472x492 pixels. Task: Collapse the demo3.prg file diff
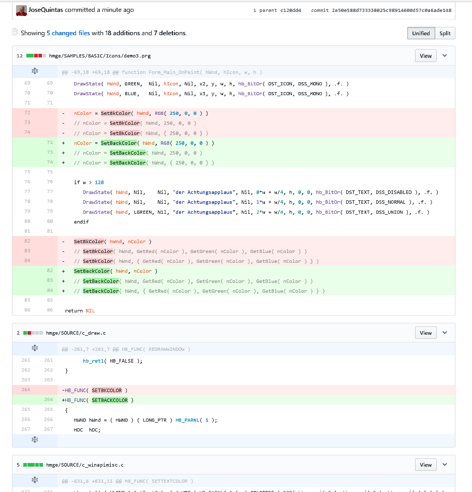point(445,56)
